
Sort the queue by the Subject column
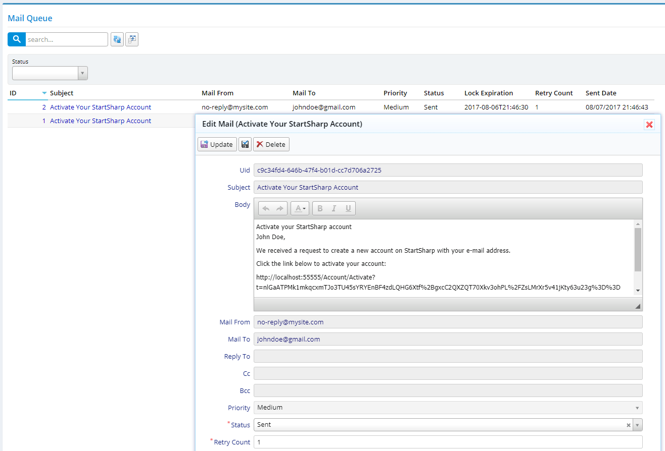[62, 93]
